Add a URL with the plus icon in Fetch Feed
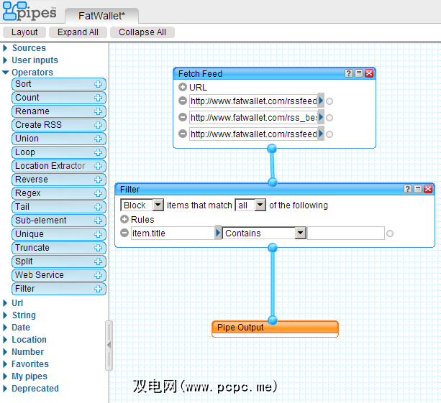This screenshot has height=403, width=441. pyautogui.click(x=183, y=87)
